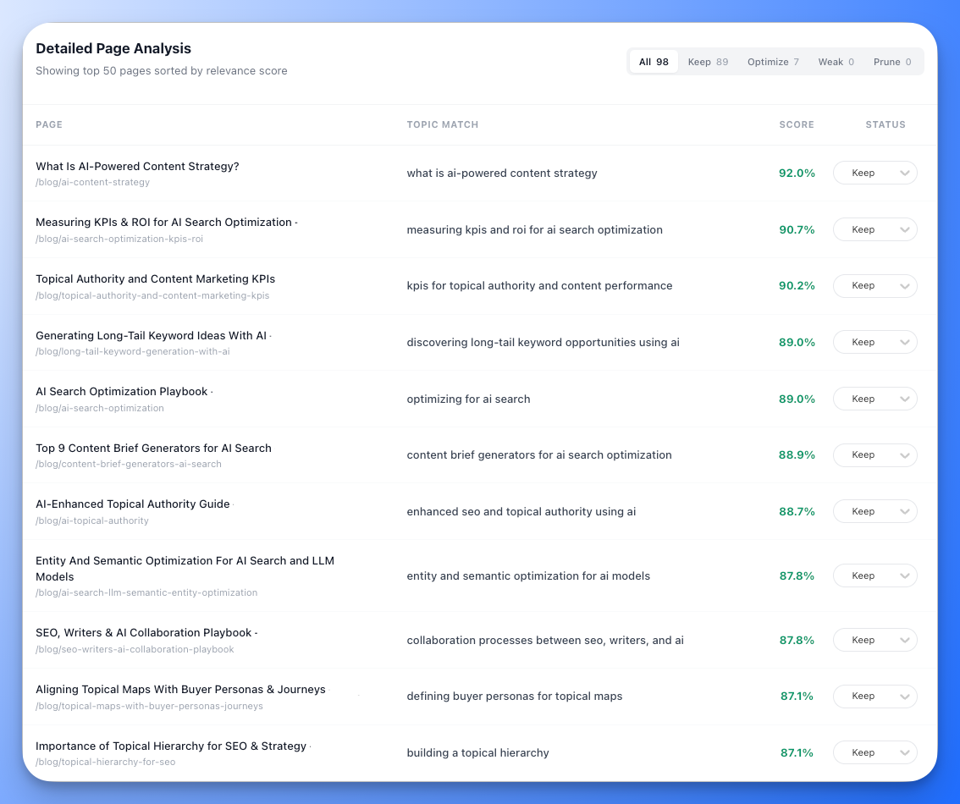This screenshot has width=960, height=804.
Task: Open the /blog/ai-content-strategy URL
Action: click(92, 181)
